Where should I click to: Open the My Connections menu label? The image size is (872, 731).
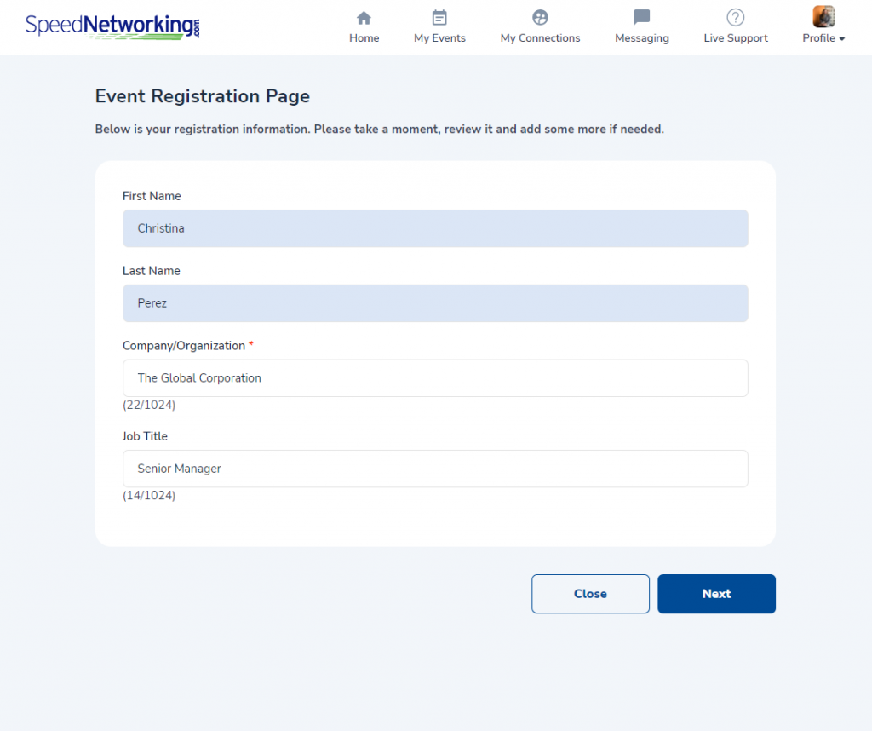coord(540,38)
